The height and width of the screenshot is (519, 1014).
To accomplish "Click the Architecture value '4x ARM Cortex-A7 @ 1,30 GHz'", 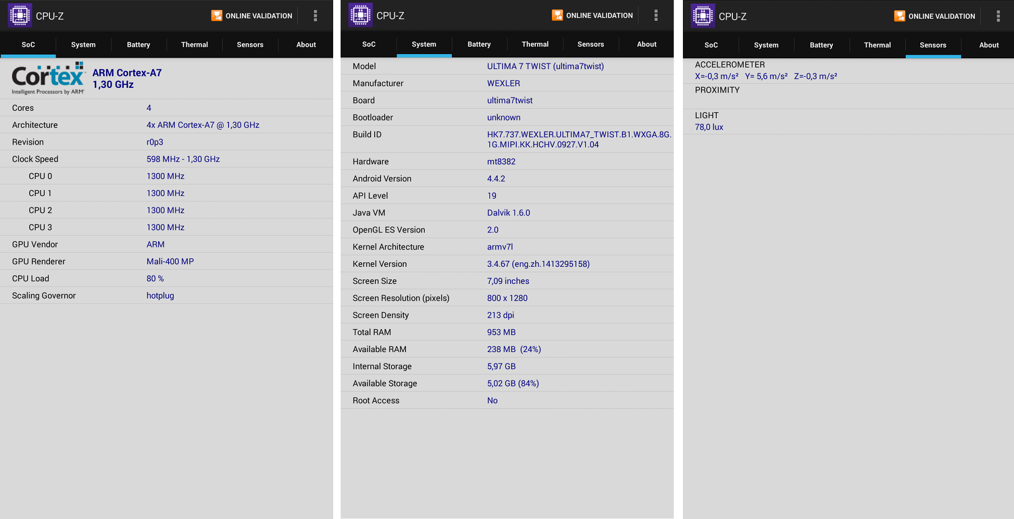I will point(203,125).
